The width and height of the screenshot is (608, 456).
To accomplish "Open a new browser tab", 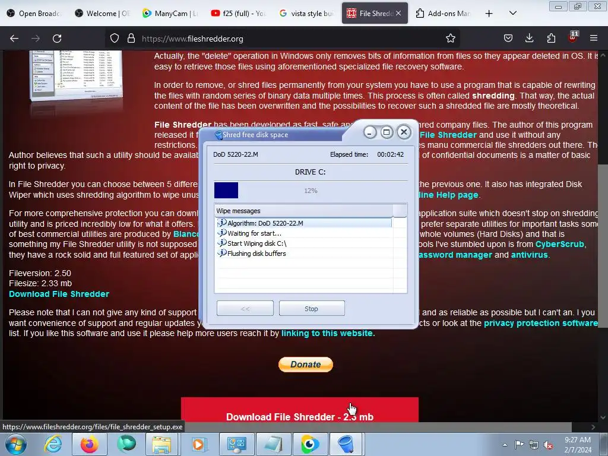I will 489,13.
